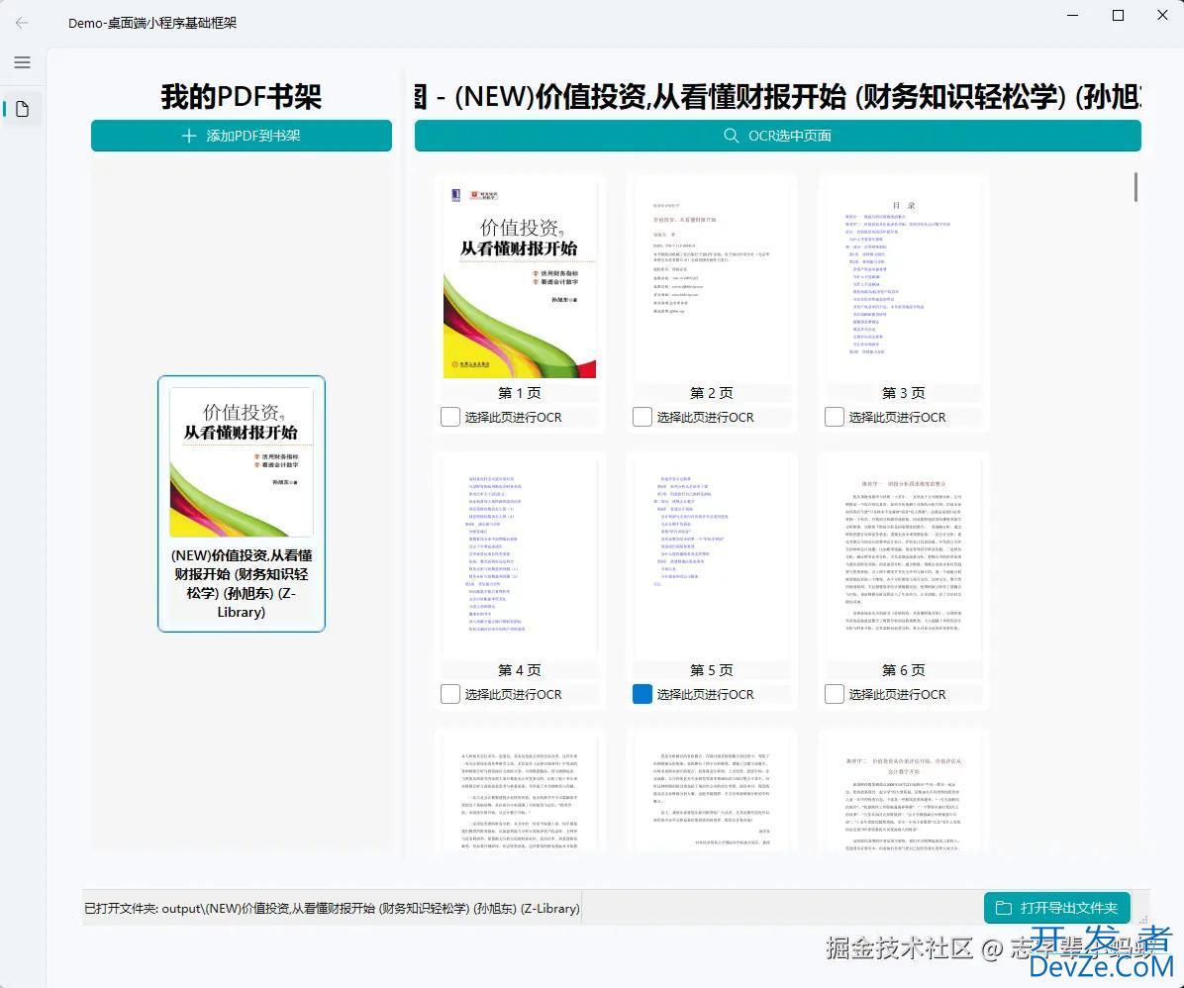Click the 第 5 页 label
Viewport: 1184px width, 988px height.
click(x=712, y=670)
